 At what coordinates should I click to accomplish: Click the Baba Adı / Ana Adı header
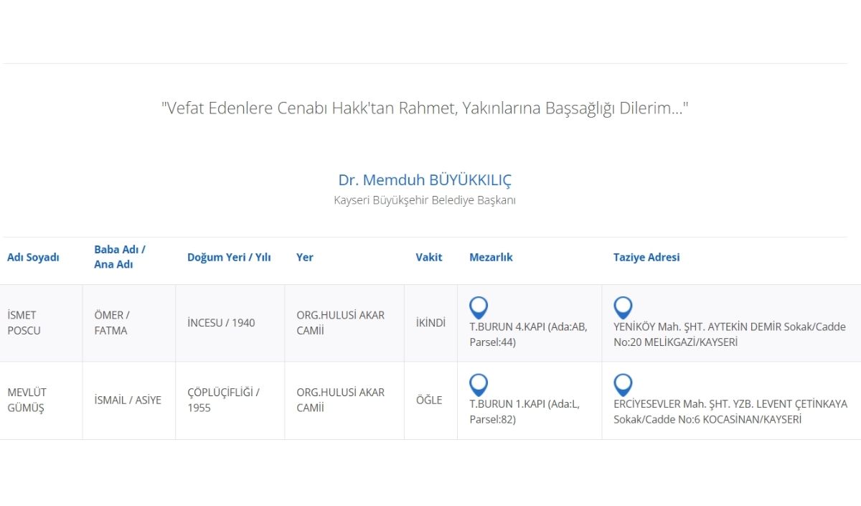pyautogui.click(x=120, y=257)
